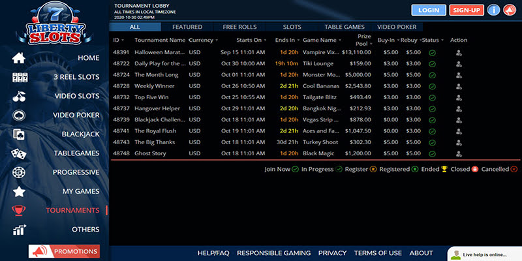Open the red megaphone announcements icon

[x=510, y=10]
